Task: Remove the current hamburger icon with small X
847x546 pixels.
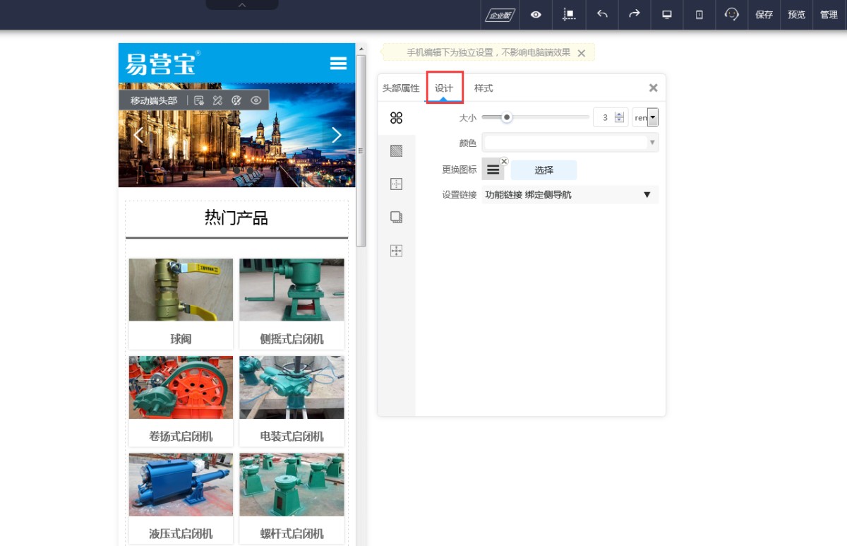Action: (504, 162)
